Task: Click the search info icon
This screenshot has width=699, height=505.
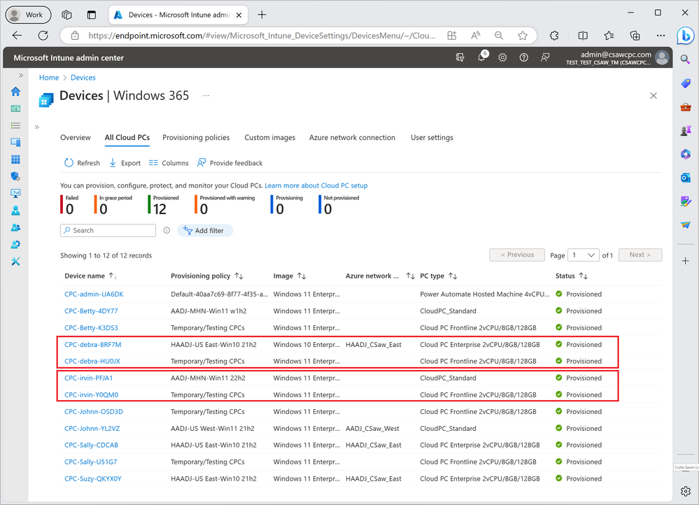Action: (167, 230)
